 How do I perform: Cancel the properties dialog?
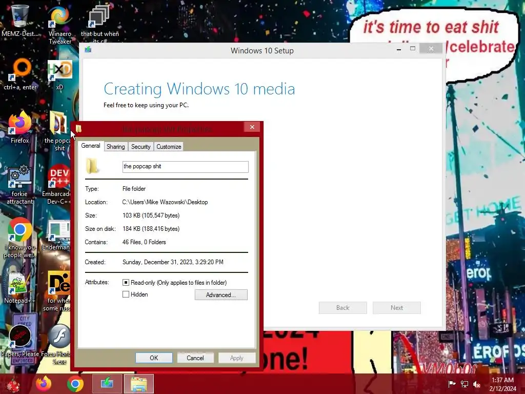[195, 358]
